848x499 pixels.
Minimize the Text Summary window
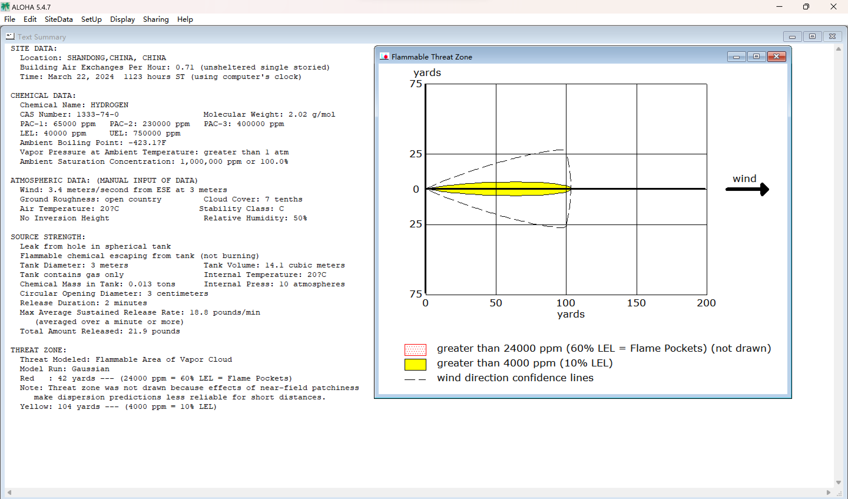pyautogui.click(x=792, y=36)
